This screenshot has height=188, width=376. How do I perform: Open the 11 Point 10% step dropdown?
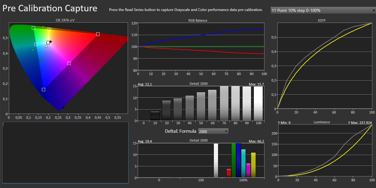pos(323,10)
